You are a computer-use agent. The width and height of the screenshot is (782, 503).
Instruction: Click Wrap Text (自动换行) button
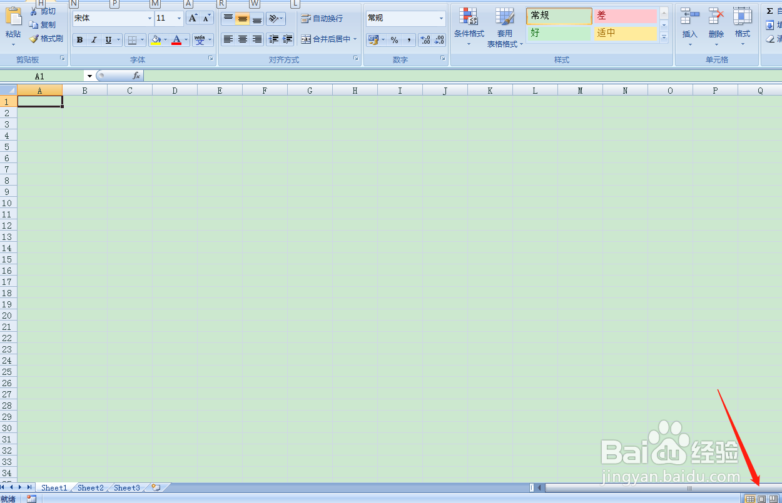click(322, 19)
